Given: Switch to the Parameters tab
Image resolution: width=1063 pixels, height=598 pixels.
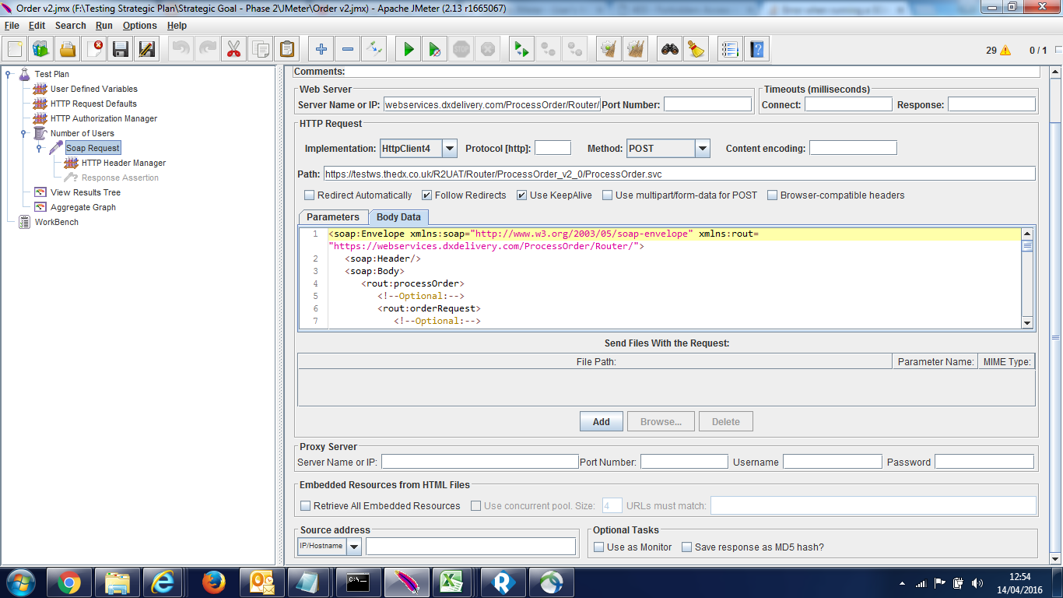Looking at the screenshot, I should (x=333, y=217).
